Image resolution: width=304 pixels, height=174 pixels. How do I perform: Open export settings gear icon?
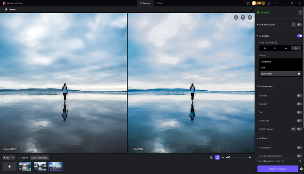tap(301, 169)
